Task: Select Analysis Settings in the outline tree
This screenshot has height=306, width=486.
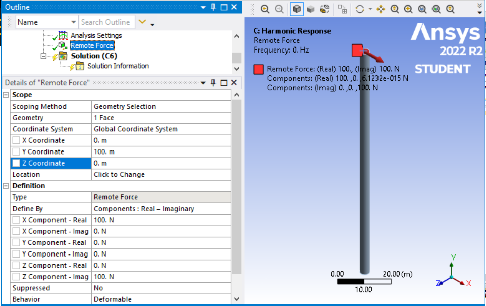Action: pyautogui.click(x=95, y=36)
